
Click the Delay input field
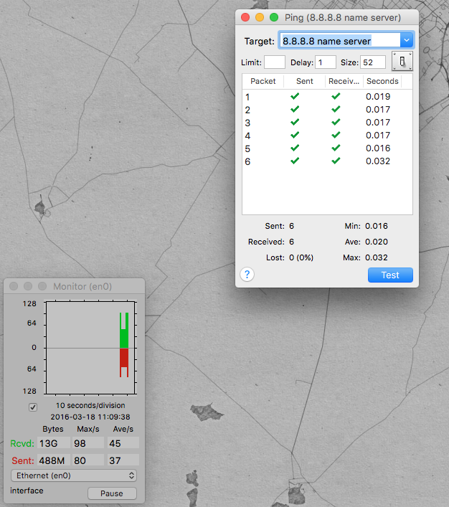(x=326, y=62)
